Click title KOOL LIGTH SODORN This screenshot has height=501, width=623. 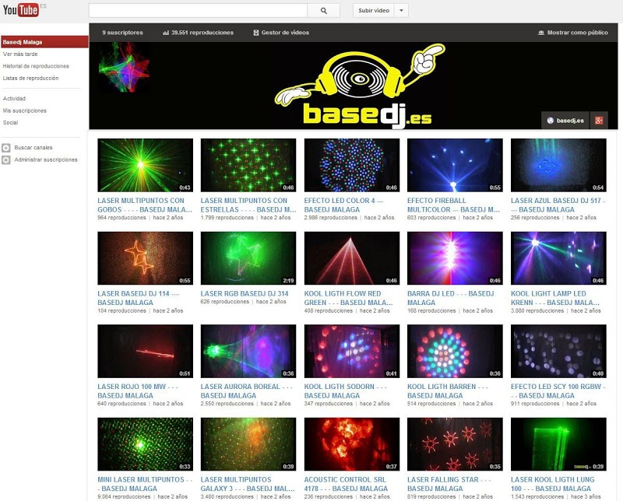[345, 391]
